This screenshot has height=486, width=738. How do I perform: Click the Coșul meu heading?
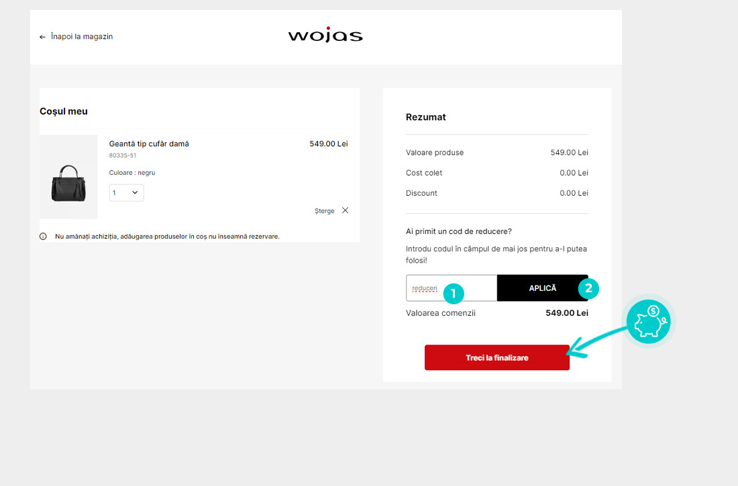click(64, 111)
